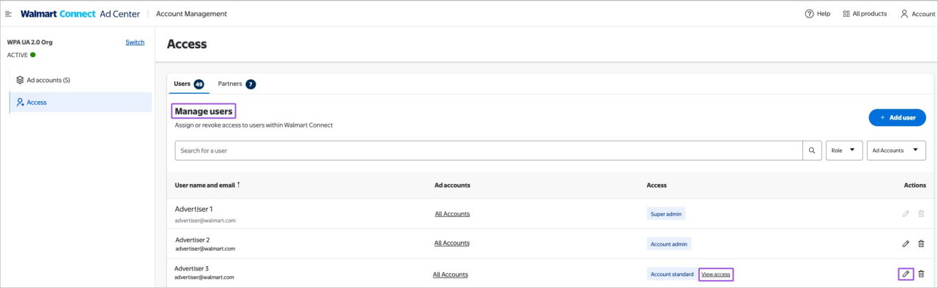The width and height of the screenshot is (938, 288).
Task: Click the User name and email column header
Action: pyautogui.click(x=205, y=185)
